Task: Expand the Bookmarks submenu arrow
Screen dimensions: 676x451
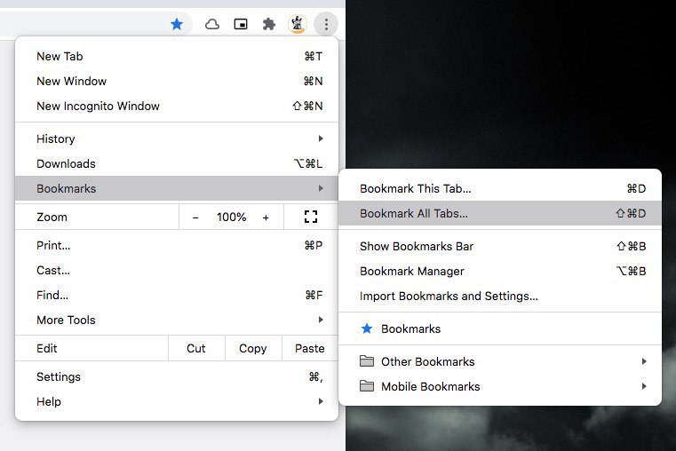Action: (321, 189)
